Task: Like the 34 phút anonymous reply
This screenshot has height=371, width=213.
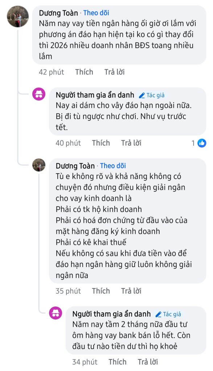Action: coord(118,362)
